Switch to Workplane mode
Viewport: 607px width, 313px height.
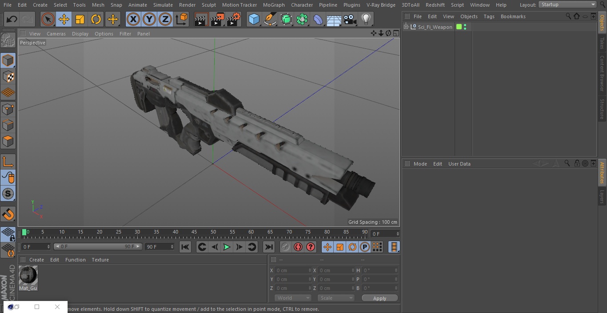pyautogui.click(x=8, y=93)
